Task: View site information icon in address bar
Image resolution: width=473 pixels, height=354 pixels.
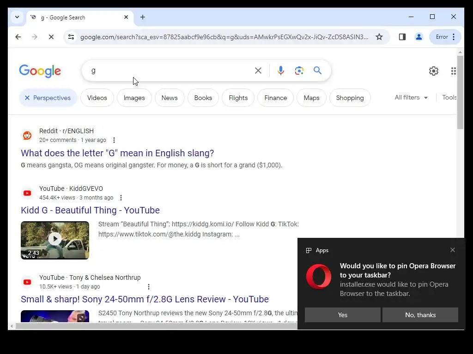Action: [71, 37]
